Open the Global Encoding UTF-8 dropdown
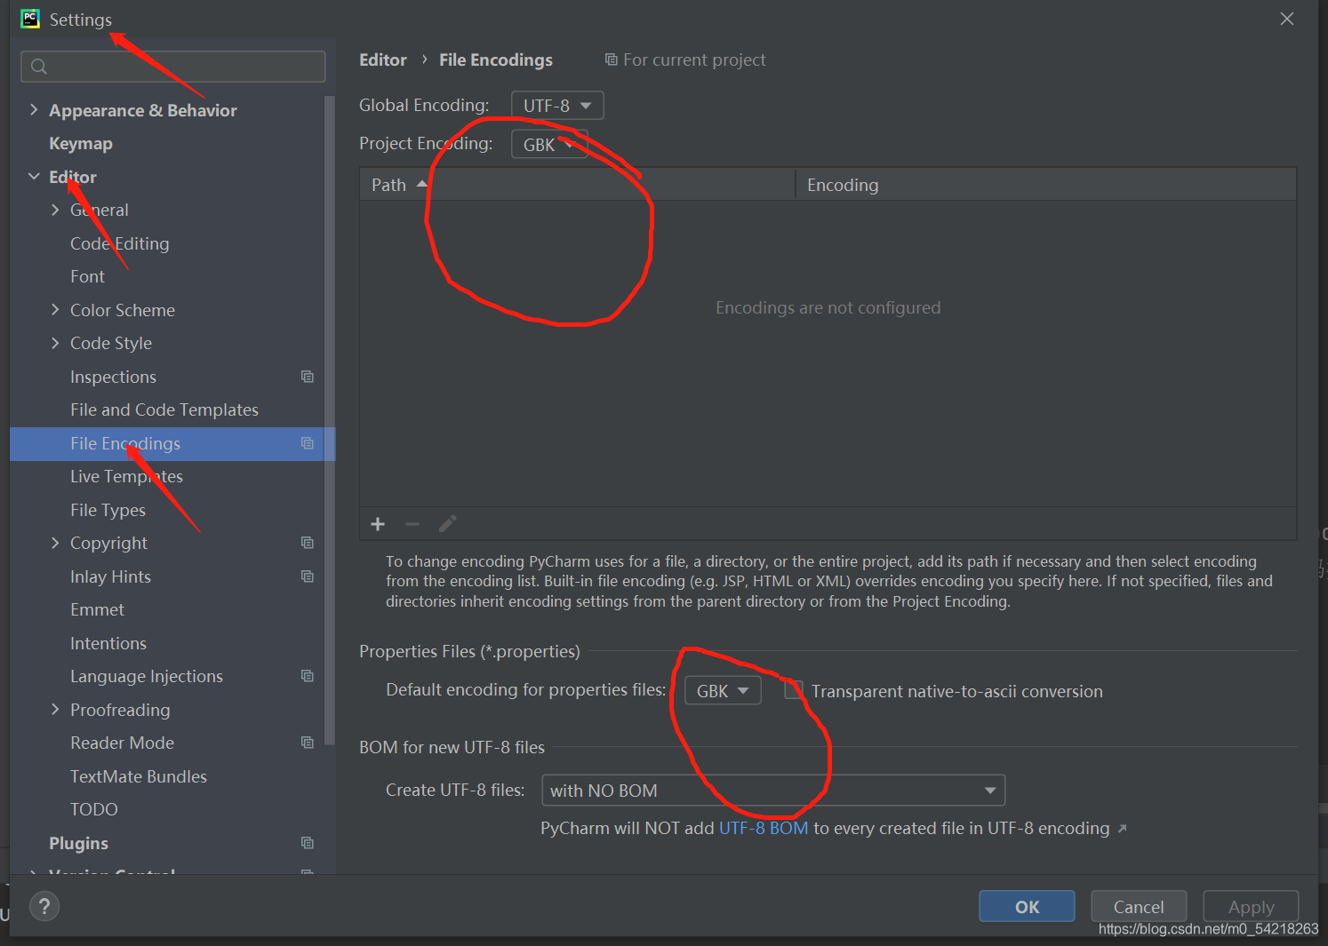 click(x=557, y=106)
